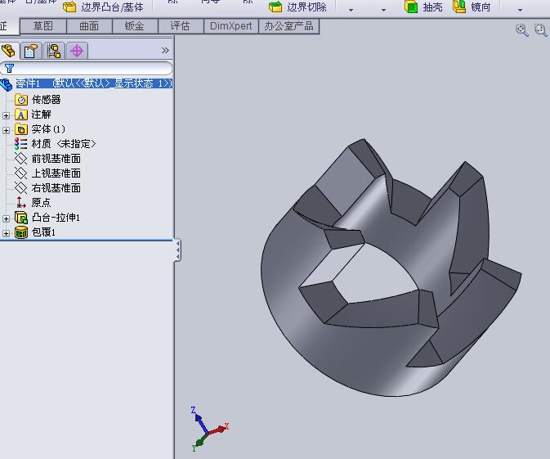Click the 前视基准面 plane icon
This screenshot has width=550, height=459.
click(21, 159)
